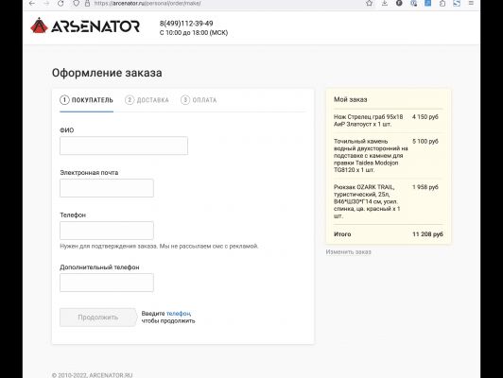
Task: Open the hamburger application menu
Action: [471, 3]
